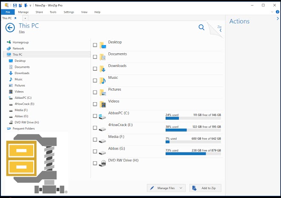Open the Manage ribbon tab
This screenshot has height=198, width=281.
(x=23, y=12)
